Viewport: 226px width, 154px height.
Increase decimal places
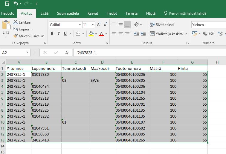pos(220,34)
